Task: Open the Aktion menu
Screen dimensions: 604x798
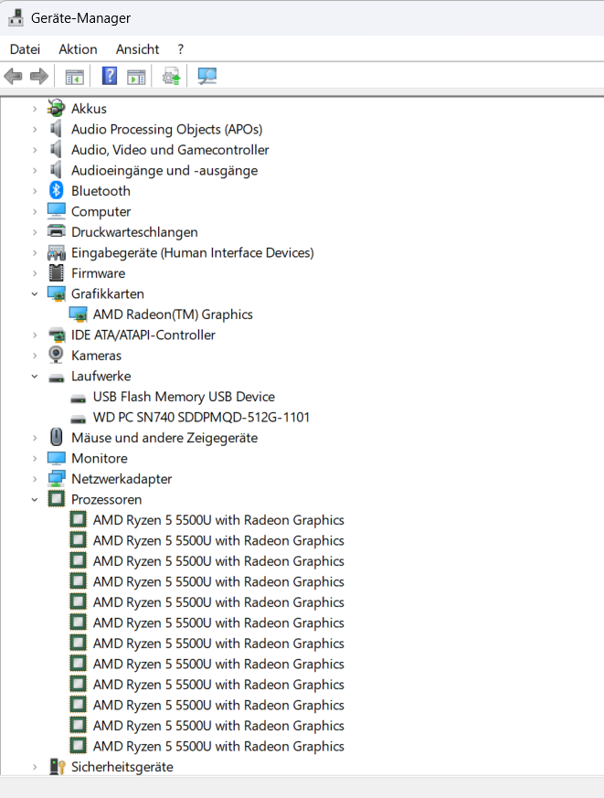Action: coord(78,48)
